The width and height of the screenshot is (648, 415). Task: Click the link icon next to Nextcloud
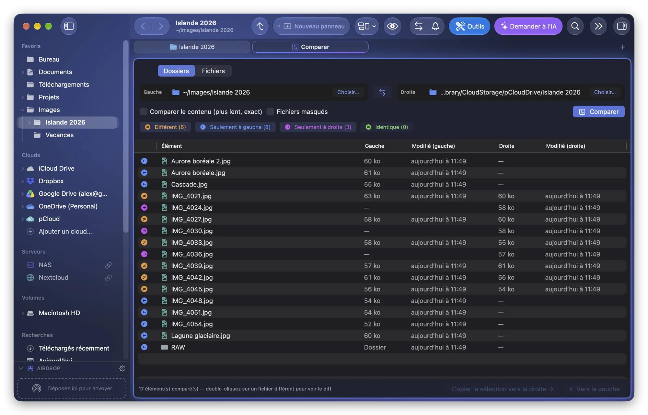pos(109,278)
